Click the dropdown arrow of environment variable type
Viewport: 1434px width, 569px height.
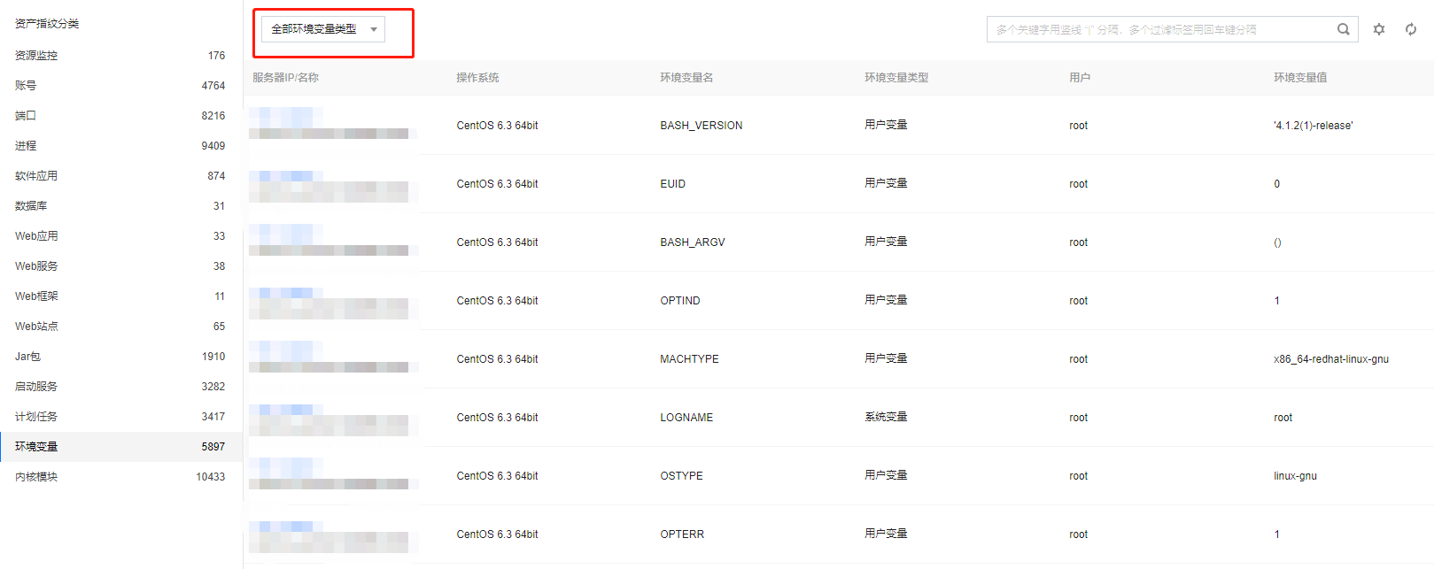point(374,29)
